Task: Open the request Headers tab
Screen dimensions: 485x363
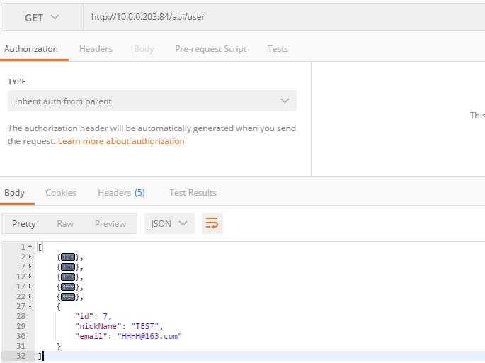Action: (x=96, y=49)
